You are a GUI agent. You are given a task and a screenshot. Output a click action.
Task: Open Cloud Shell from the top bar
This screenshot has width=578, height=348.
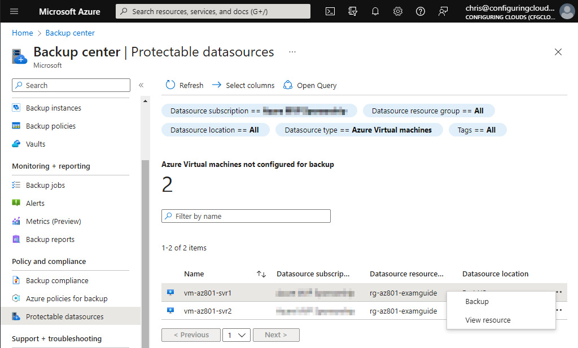tap(330, 11)
